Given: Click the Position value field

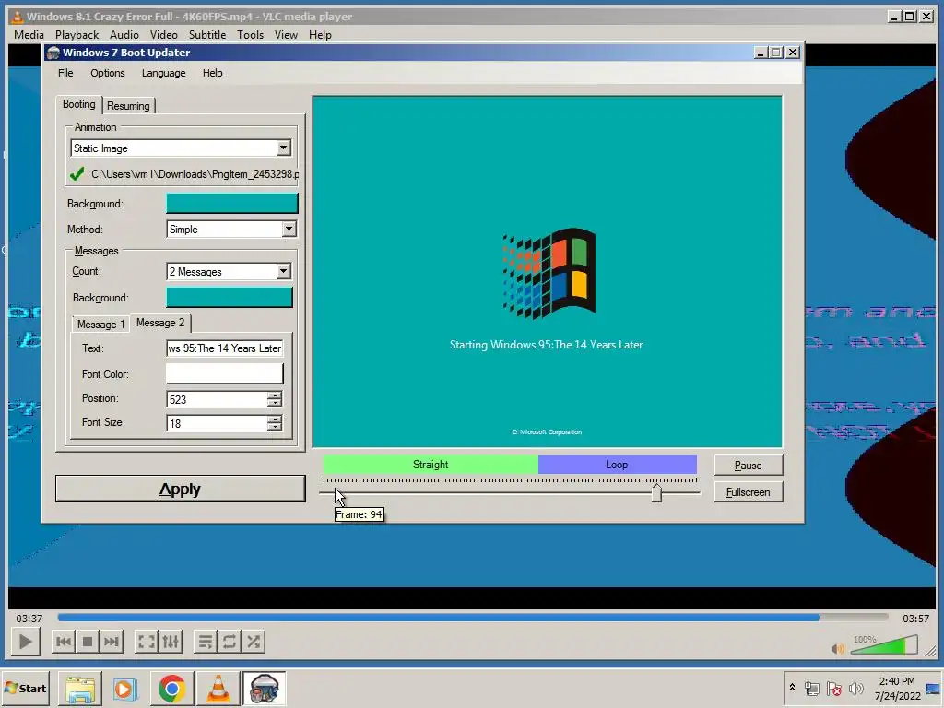Looking at the screenshot, I should click(x=218, y=399).
